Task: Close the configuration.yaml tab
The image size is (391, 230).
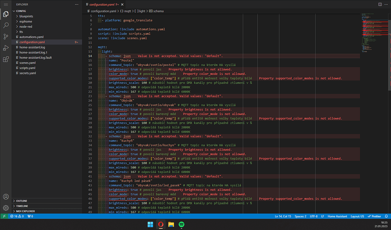Action: pos(122,5)
